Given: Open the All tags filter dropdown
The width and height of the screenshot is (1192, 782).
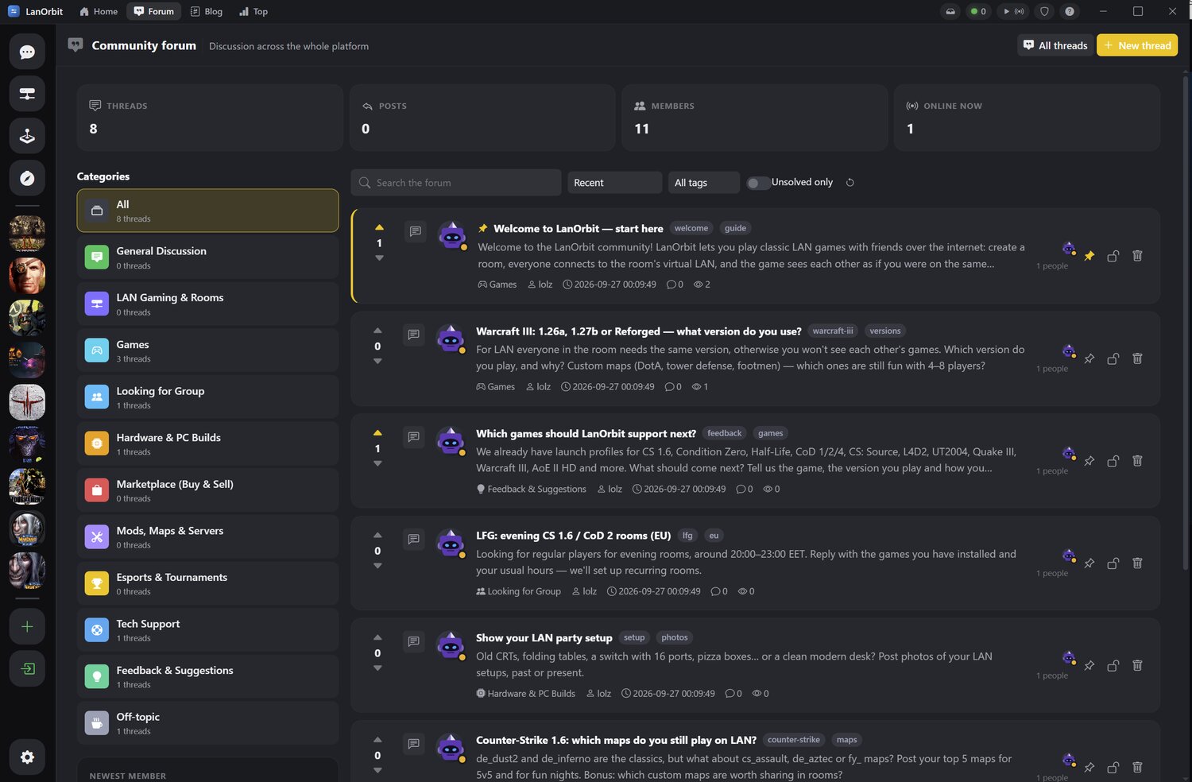Looking at the screenshot, I should pyautogui.click(x=704, y=183).
